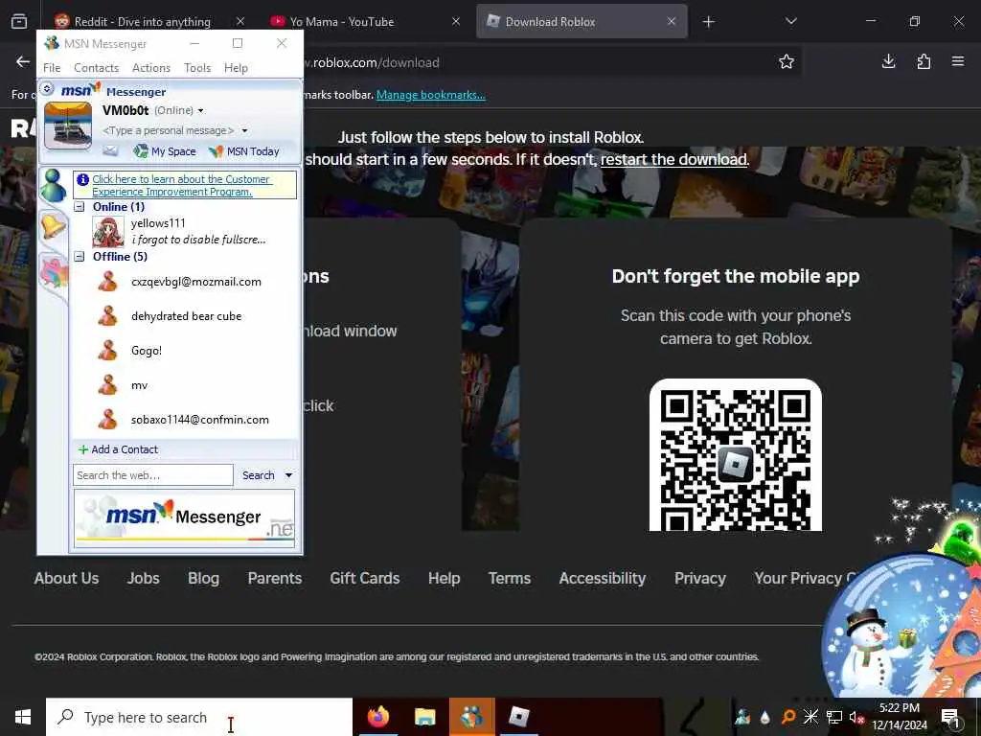Screen dimensions: 981x736
Task: Select the Download Roblox tab
Action: (x=582, y=21)
